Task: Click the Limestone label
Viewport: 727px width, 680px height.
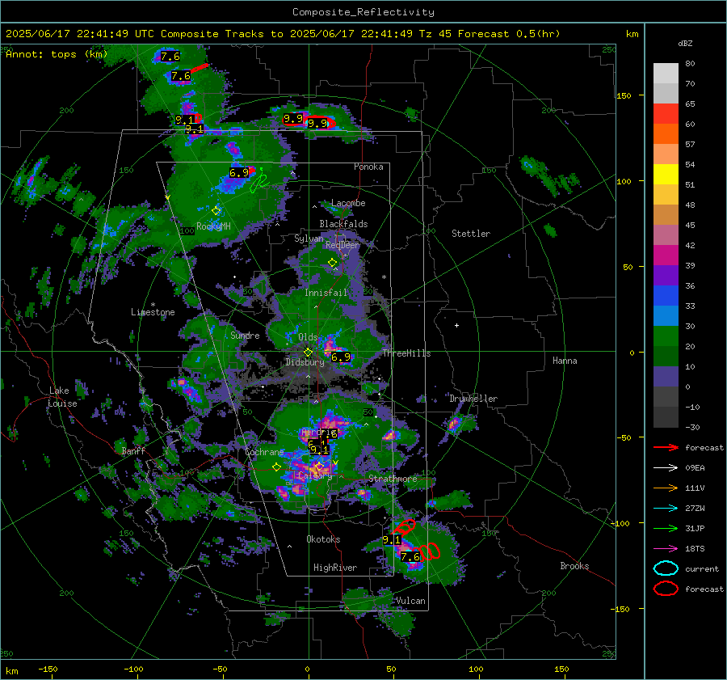Action: point(153,312)
